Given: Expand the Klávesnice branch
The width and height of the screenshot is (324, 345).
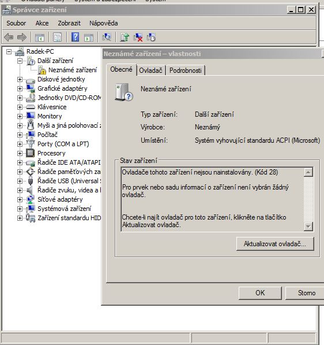Looking at the screenshot, I should click(x=20, y=107).
